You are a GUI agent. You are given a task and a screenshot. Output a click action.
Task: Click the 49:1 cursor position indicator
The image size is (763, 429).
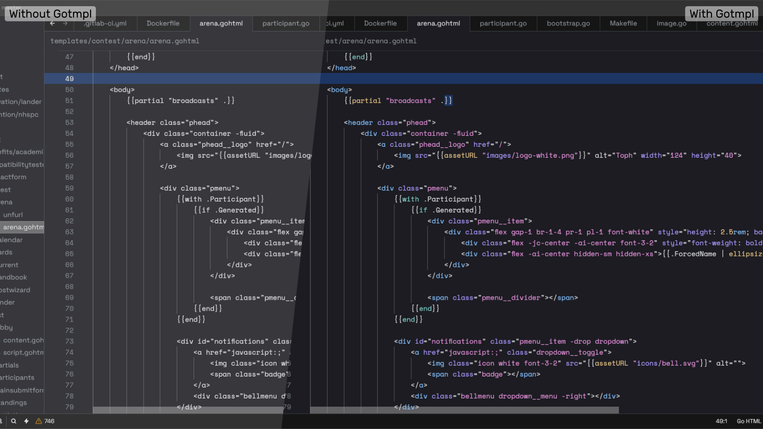click(x=721, y=421)
